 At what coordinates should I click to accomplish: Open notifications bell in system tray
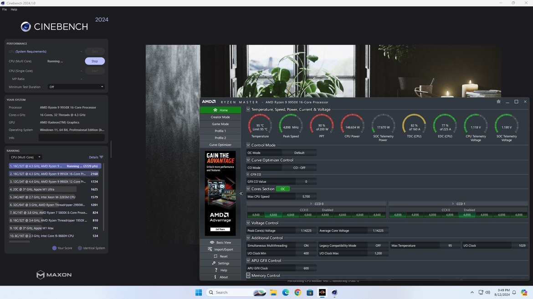(514, 292)
